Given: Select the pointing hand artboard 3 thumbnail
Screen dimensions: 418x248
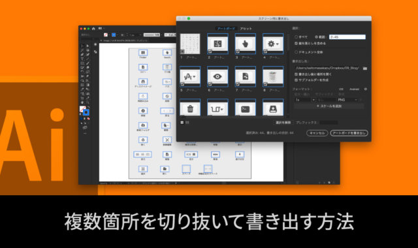Looking at the screenshot, I should click(246, 44).
